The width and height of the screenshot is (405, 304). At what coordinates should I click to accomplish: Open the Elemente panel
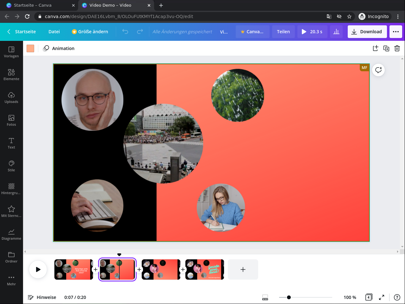11,75
